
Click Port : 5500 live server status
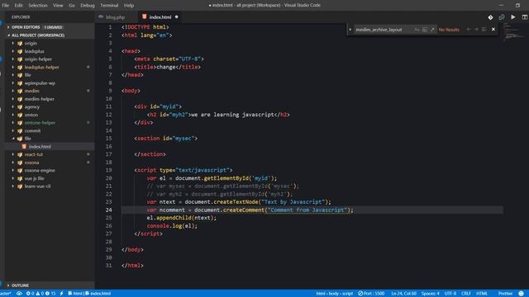(x=371, y=294)
